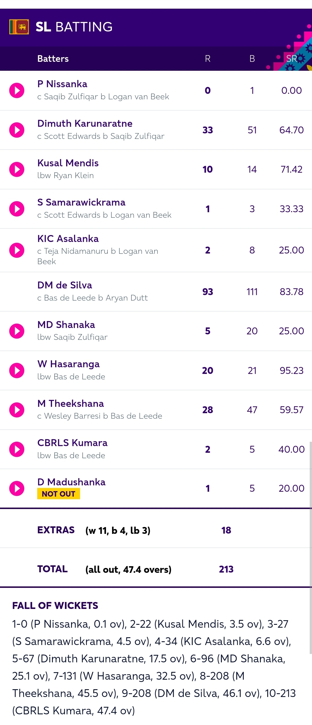Play W Hasaranga wicket video
This screenshot has width=312, height=725.
click(x=17, y=370)
